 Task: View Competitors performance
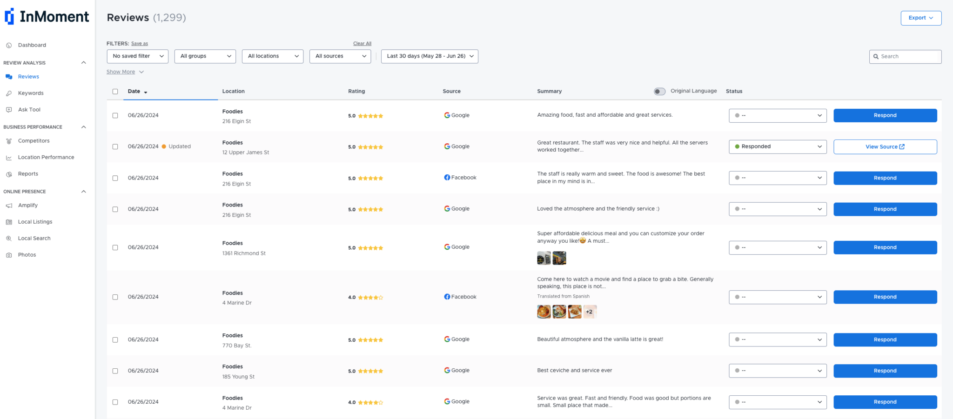coord(34,140)
